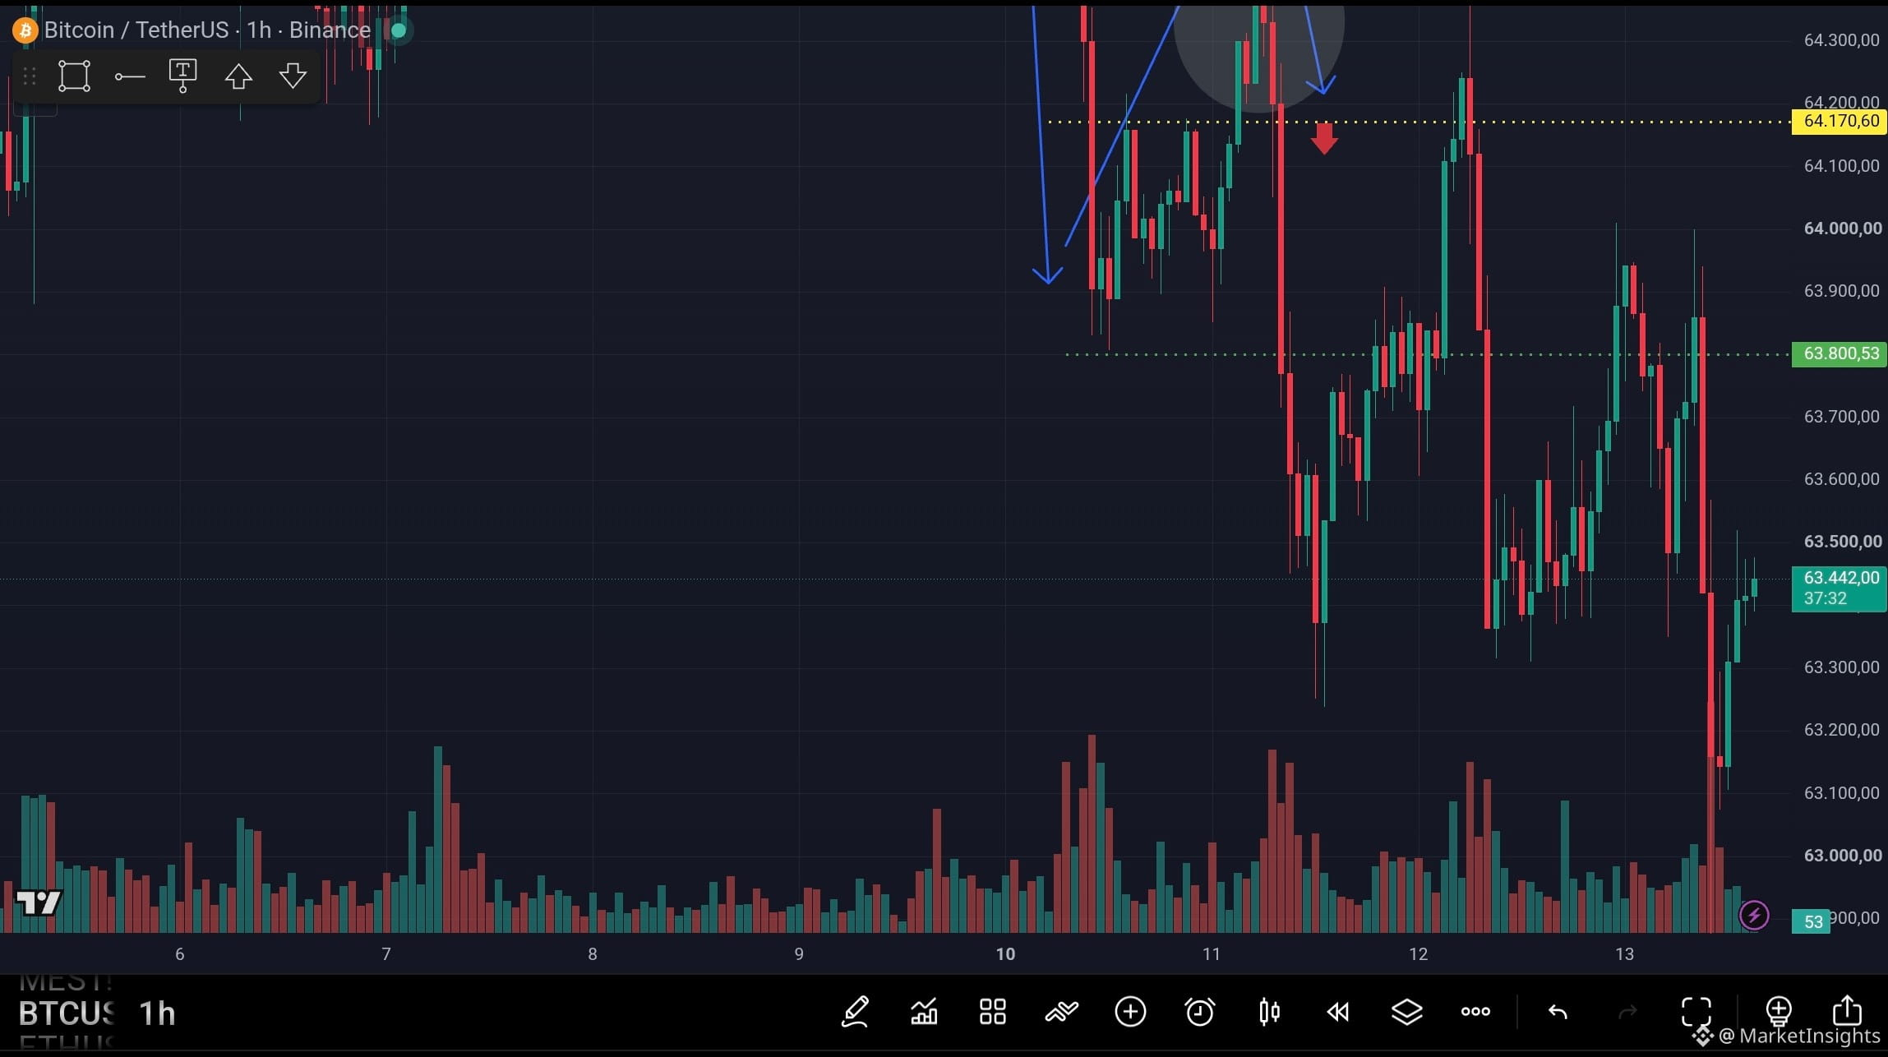Create an alert with alarm clock icon
The width and height of the screenshot is (1888, 1057).
1199,1012
